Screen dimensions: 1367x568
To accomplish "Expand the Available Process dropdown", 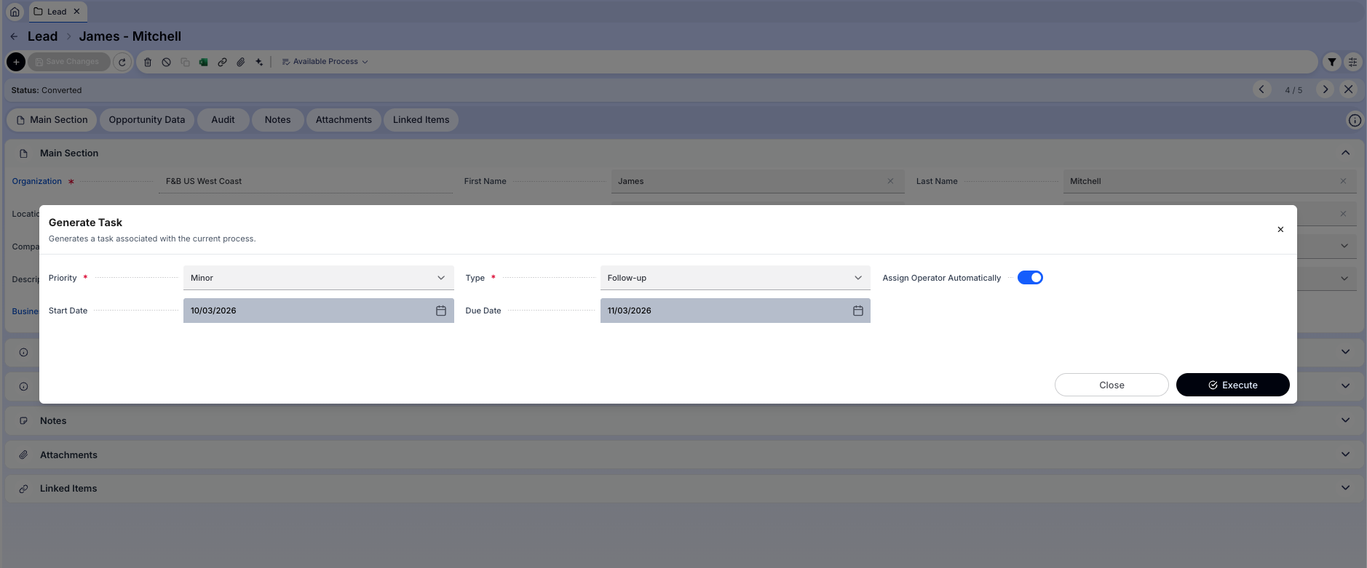I will coord(325,62).
